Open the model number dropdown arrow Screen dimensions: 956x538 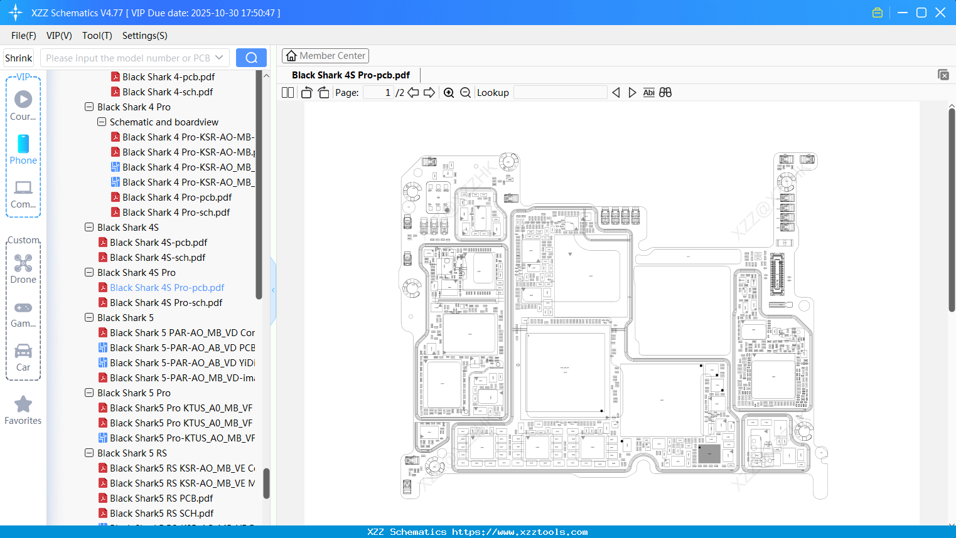pyautogui.click(x=219, y=58)
